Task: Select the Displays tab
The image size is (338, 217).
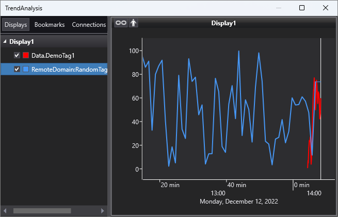Action: pos(15,25)
